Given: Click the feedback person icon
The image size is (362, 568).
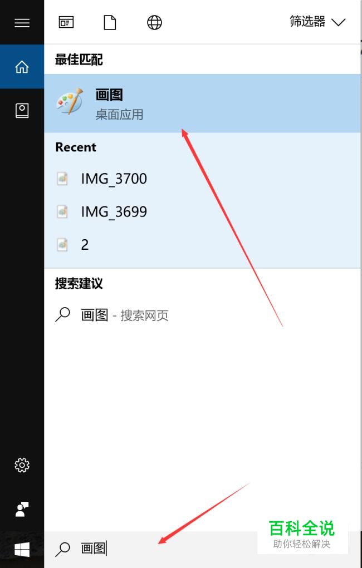Looking at the screenshot, I should tap(22, 510).
